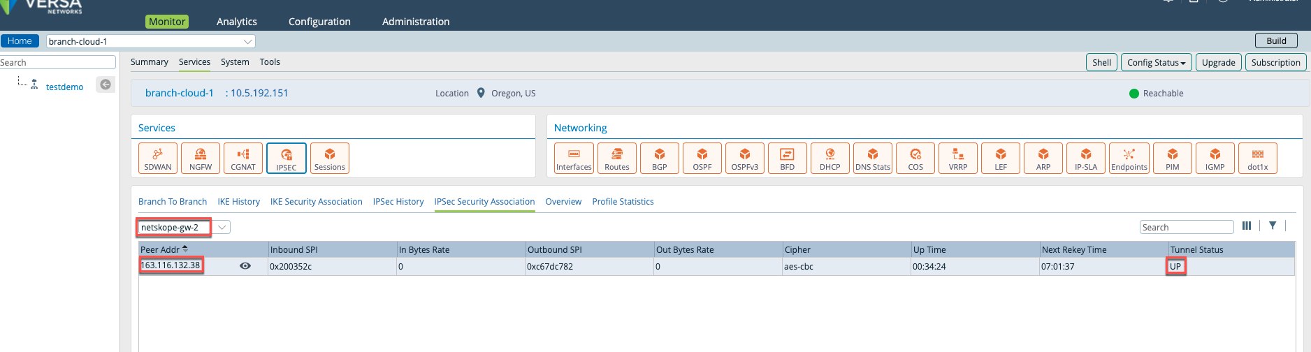Open the Endpoints networking icon

1129,159
